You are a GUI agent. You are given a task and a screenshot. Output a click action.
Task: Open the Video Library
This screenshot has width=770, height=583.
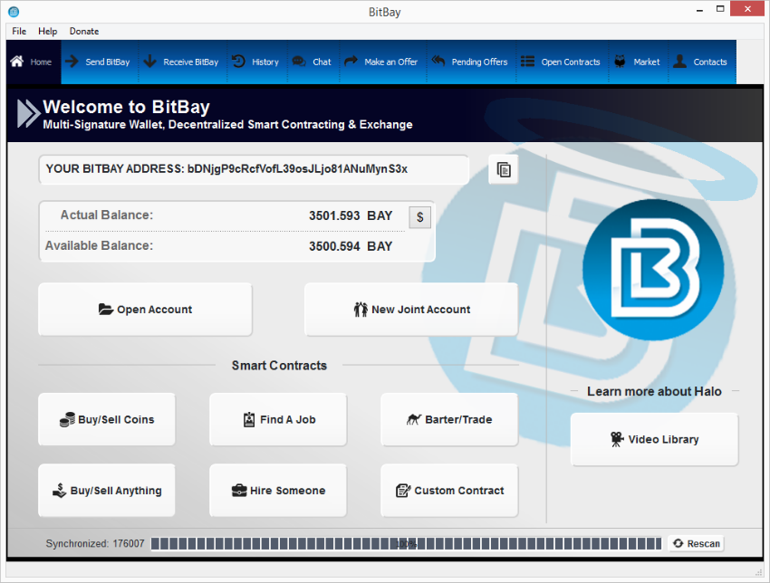(654, 439)
